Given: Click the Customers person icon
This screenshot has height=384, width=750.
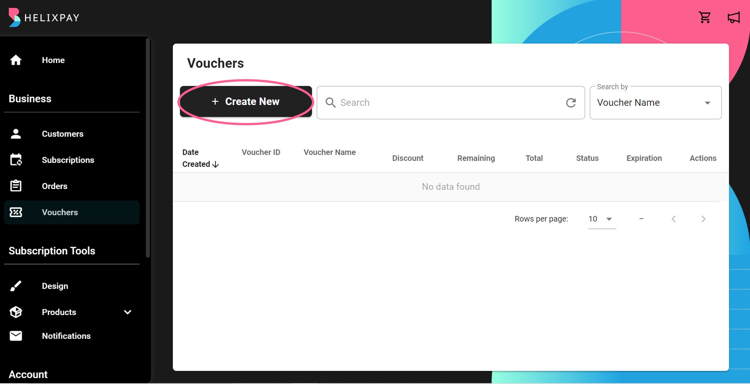Looking at the screenshot, I should tap(16, 134).
